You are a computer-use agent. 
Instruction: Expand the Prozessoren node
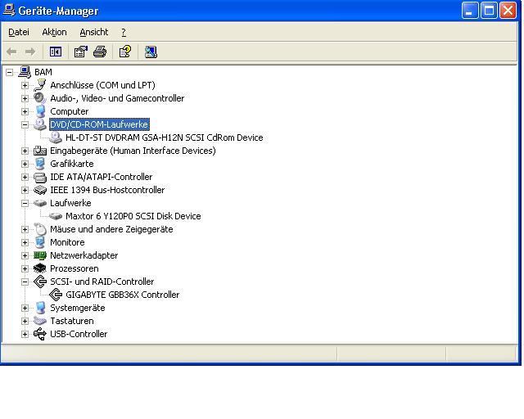25,268
